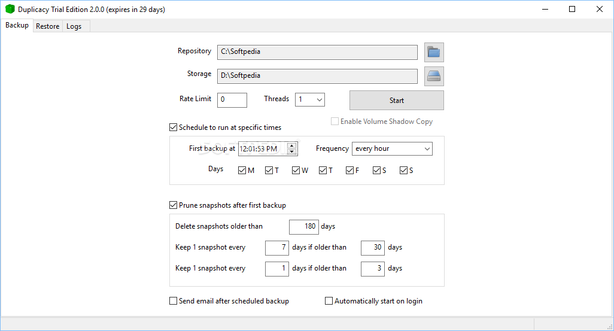Open the Frequency dropdown showing every hour
This screenshot has height=331, width=614.
[392, 149]
